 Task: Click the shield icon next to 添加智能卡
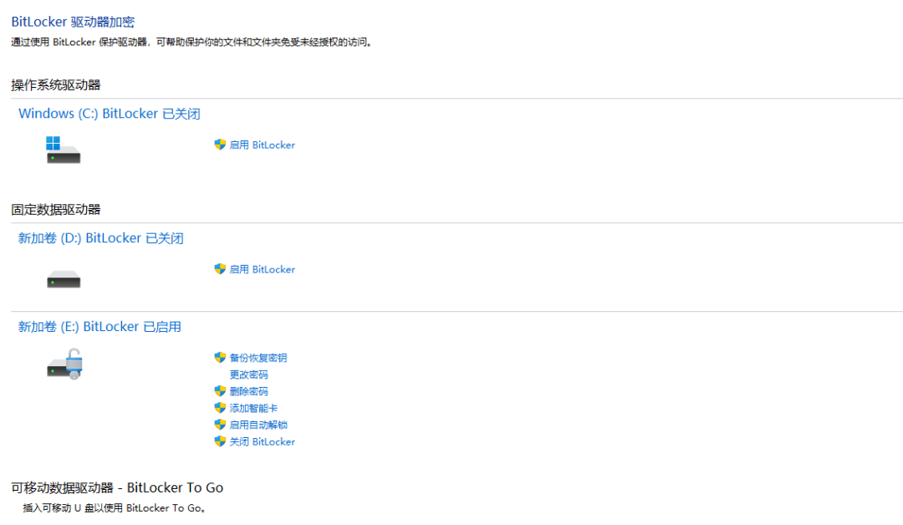tap(220, 408)
